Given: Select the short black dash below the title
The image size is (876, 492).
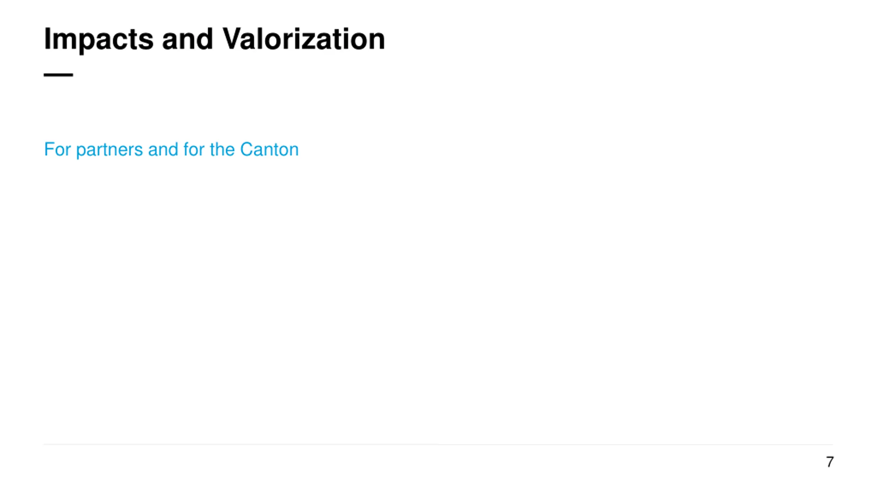Looking at the screenshot, I should 58,75.
